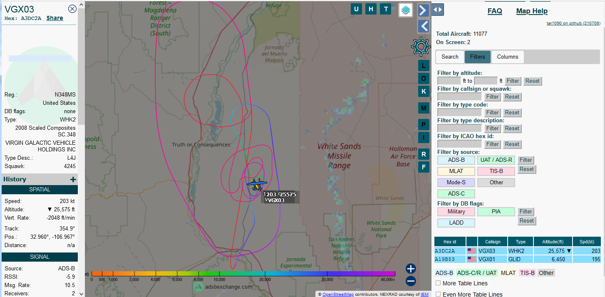This screenshot has width=605, height=297.
Task: Toggle the sidebar with double-arrow button
Action: tap(438, 10)
